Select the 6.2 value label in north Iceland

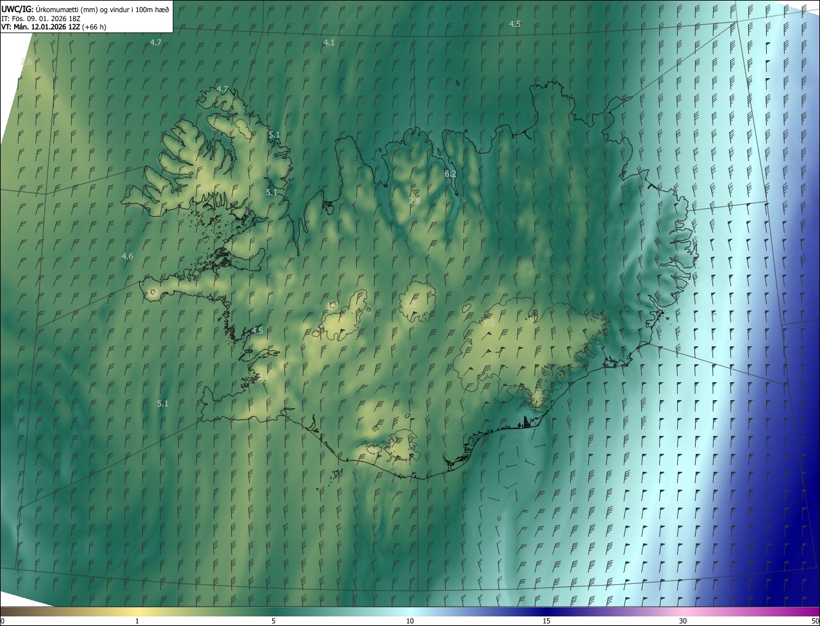pos(450,173)
